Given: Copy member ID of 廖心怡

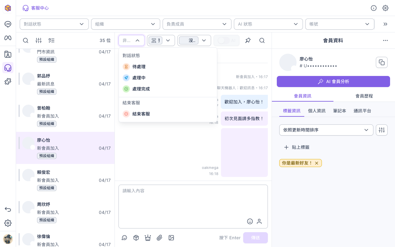Looking at the screenshot, I should coord(382,62).
